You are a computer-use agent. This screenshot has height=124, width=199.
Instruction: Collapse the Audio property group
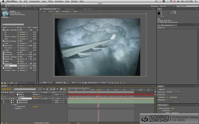click(x=12, y=105)
